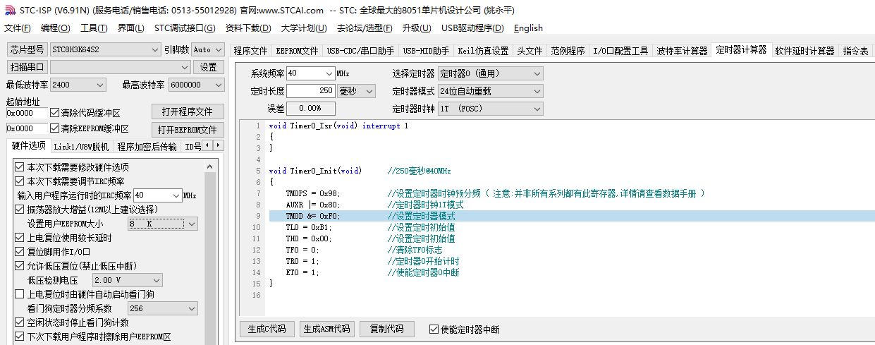Toggle 使能定时器中断 checkbox
The image size is (875, 345).
(x=434, y=329)
